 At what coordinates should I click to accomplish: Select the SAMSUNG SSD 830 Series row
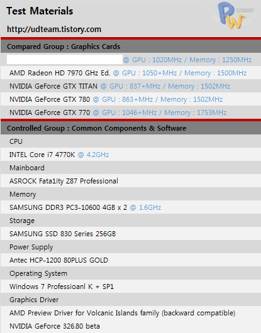131,234
